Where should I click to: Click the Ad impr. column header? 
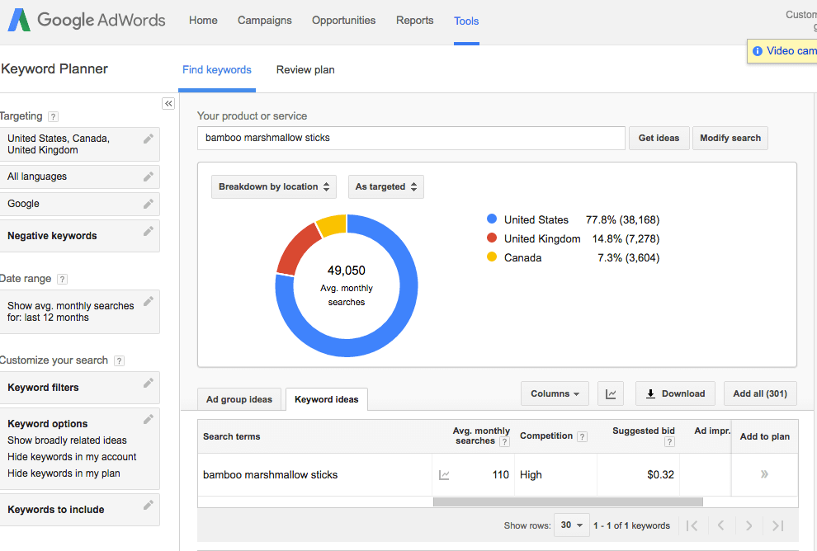(712, 431)
